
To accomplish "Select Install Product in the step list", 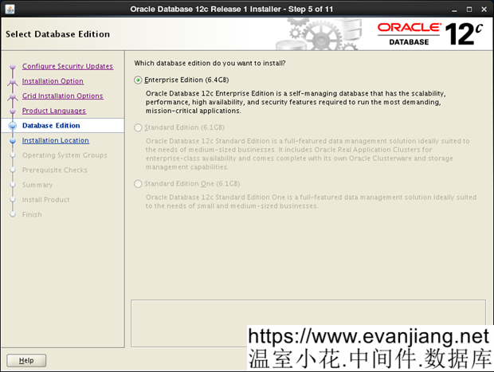I will click(45, 199).
